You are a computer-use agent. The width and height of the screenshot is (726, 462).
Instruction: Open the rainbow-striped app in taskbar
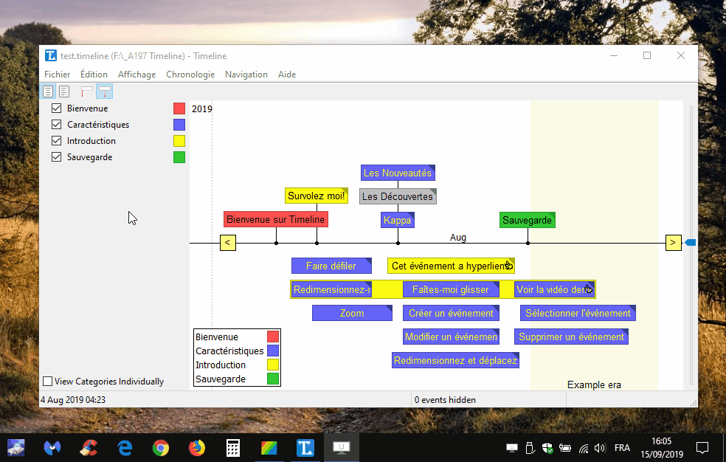pyautogui.click(x=269, y=448)
